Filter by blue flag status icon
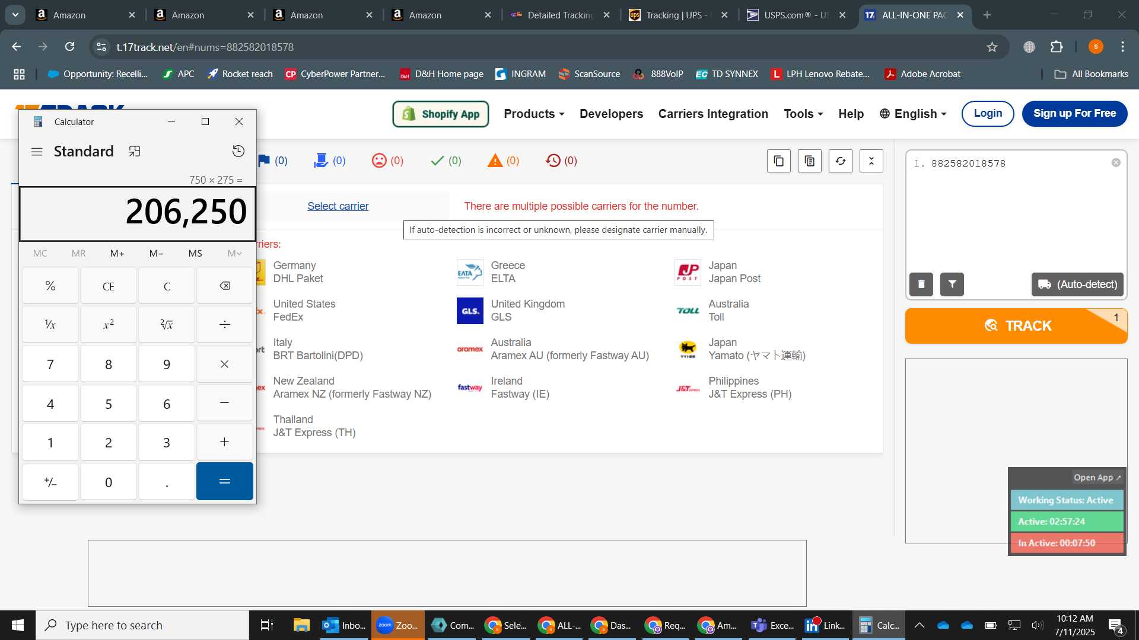Image resolution: width=1139 pixels, height=640 pixels. click(x=273, y=161)
